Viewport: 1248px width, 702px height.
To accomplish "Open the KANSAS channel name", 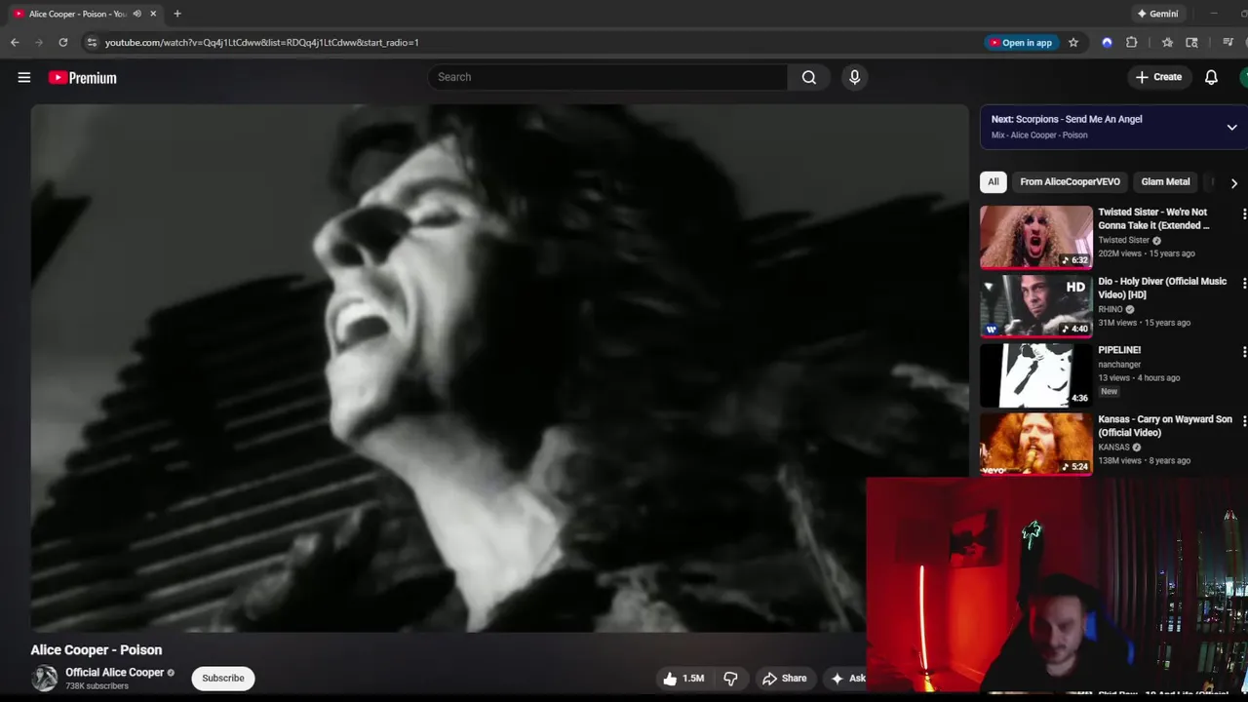I will [x=1113, y=448].
